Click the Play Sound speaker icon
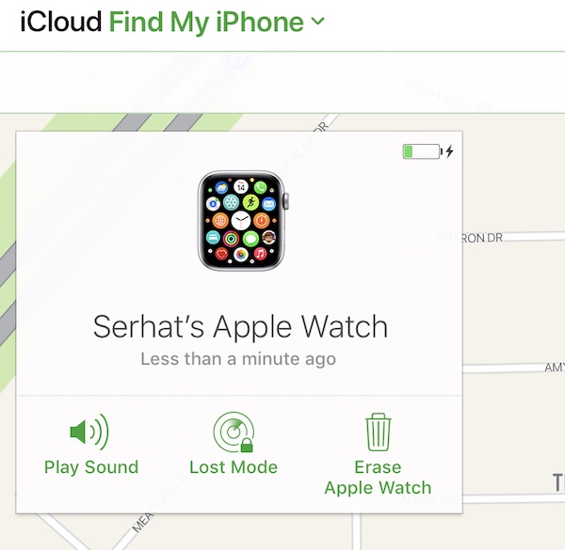This screenshot has height=550, width=565. (89, 432)
